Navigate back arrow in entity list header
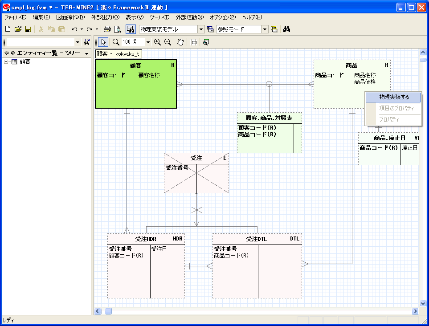Viewport: 429px width, 326px height. pos(7,53)
